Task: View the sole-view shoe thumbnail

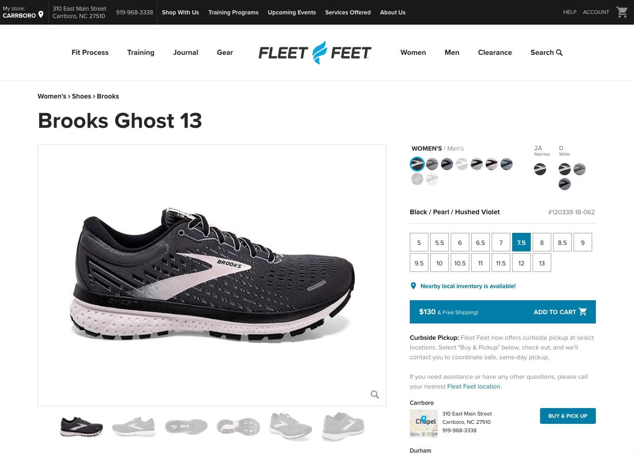Action: pos(186,426)
